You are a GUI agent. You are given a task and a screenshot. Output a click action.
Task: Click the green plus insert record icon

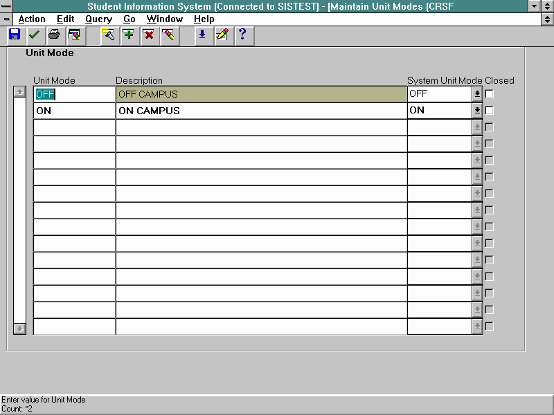point(128,35)
